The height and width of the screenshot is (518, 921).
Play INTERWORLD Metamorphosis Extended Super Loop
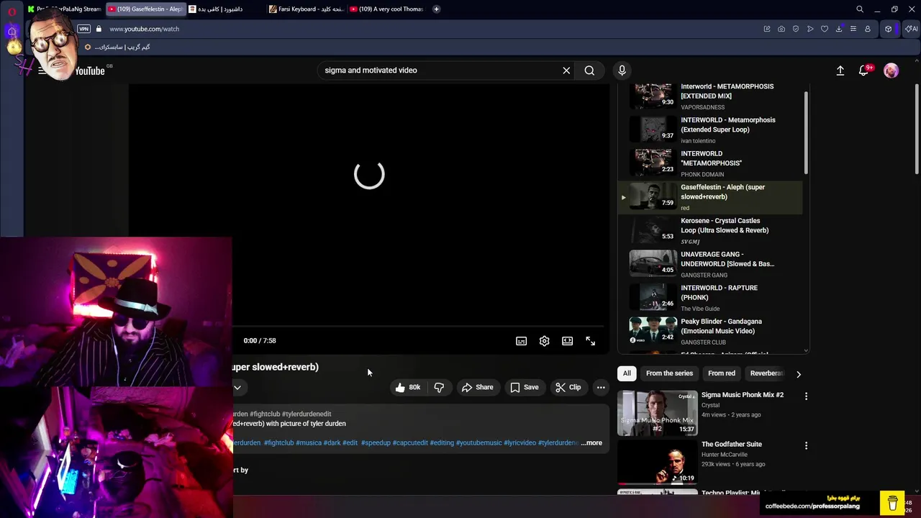coord(710,129)
